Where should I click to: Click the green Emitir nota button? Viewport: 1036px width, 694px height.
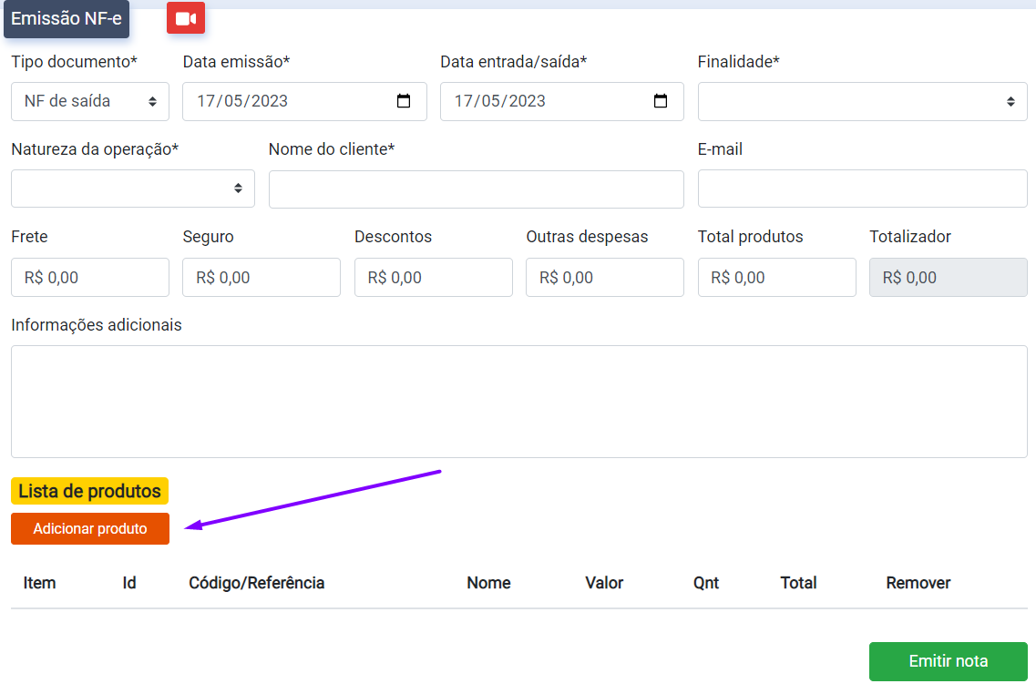[x=948, y=661]
